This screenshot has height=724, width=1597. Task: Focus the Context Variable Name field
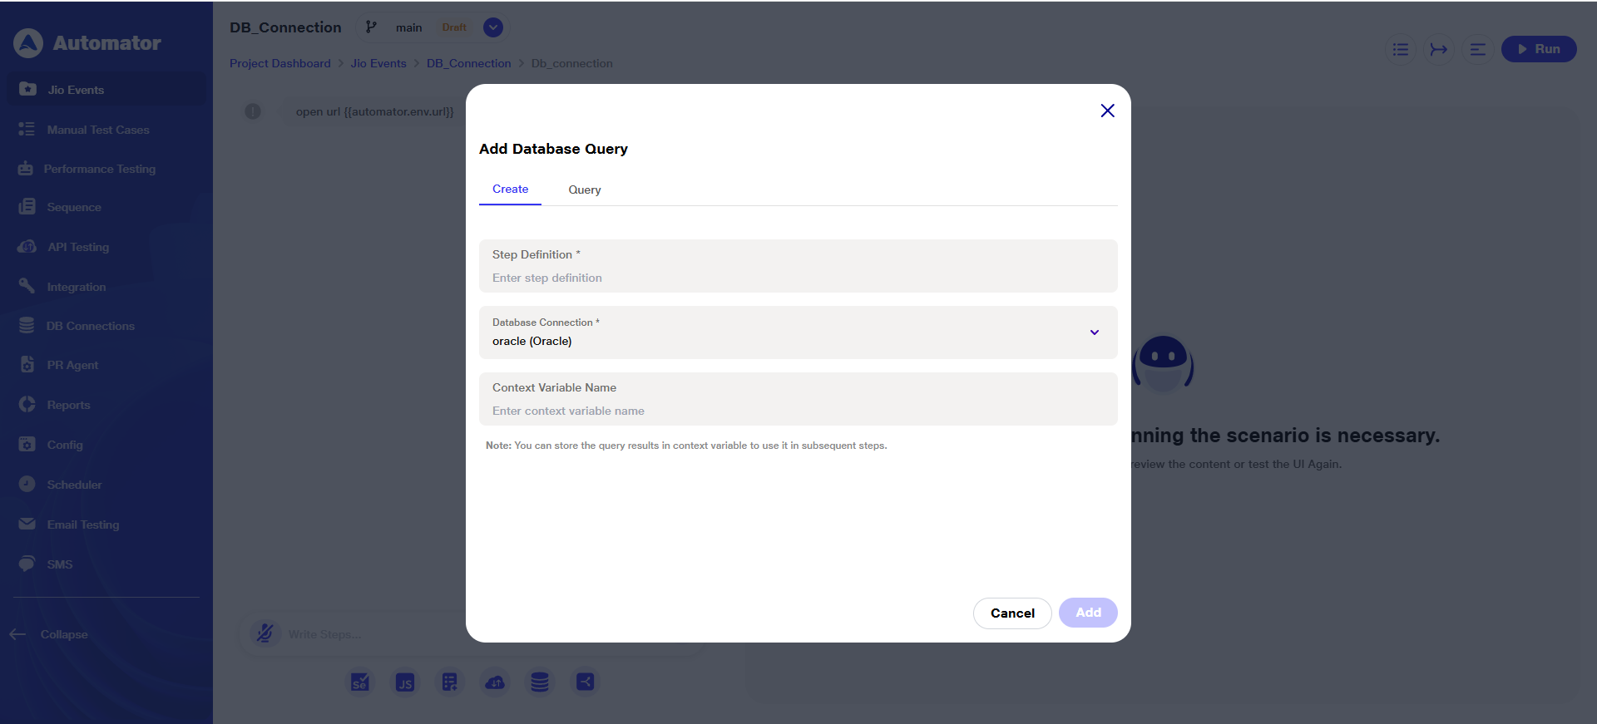[798, 411]
